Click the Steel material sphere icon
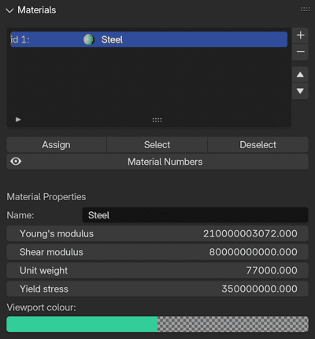315x339 pixels. [89, 39]
